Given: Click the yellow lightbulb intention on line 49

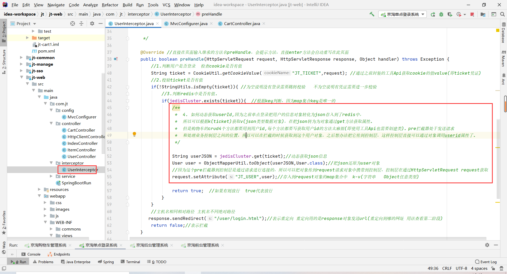Looking at the screenshot, I should coord(134,134).
